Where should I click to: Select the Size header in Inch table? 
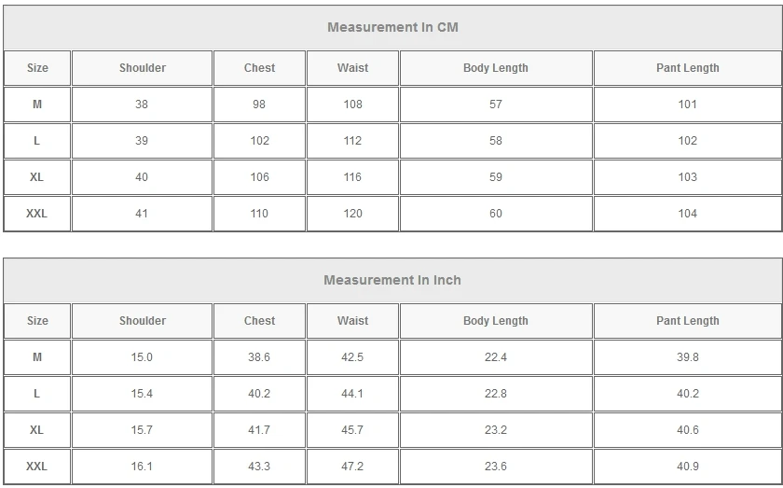click(37, 321)
